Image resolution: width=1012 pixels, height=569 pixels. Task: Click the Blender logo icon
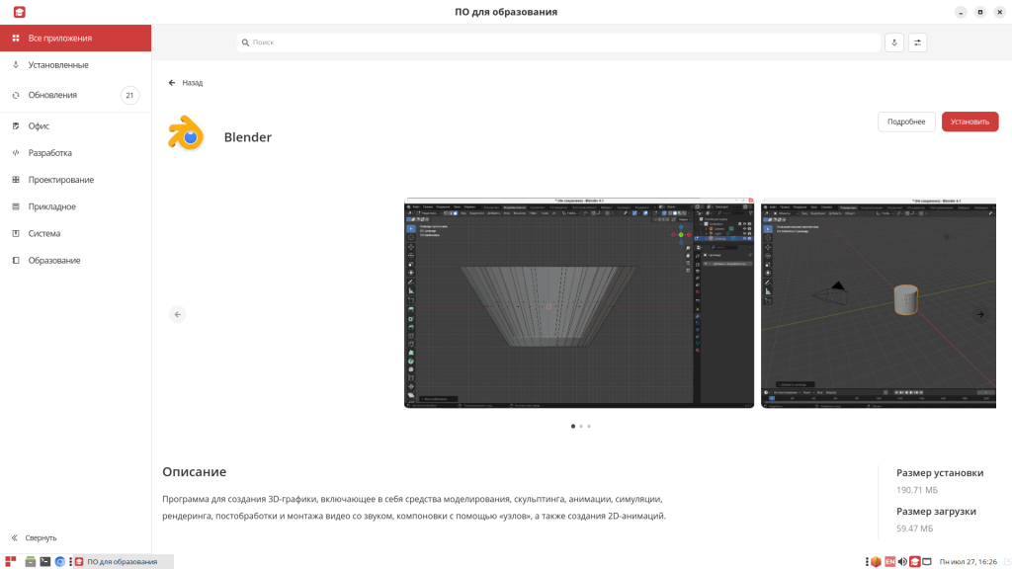pos(186,133)
